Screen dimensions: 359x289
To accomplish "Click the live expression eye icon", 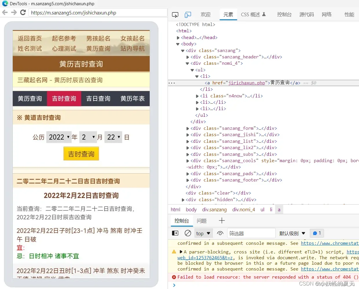I will pyautogui.click(x=220, y=233).
